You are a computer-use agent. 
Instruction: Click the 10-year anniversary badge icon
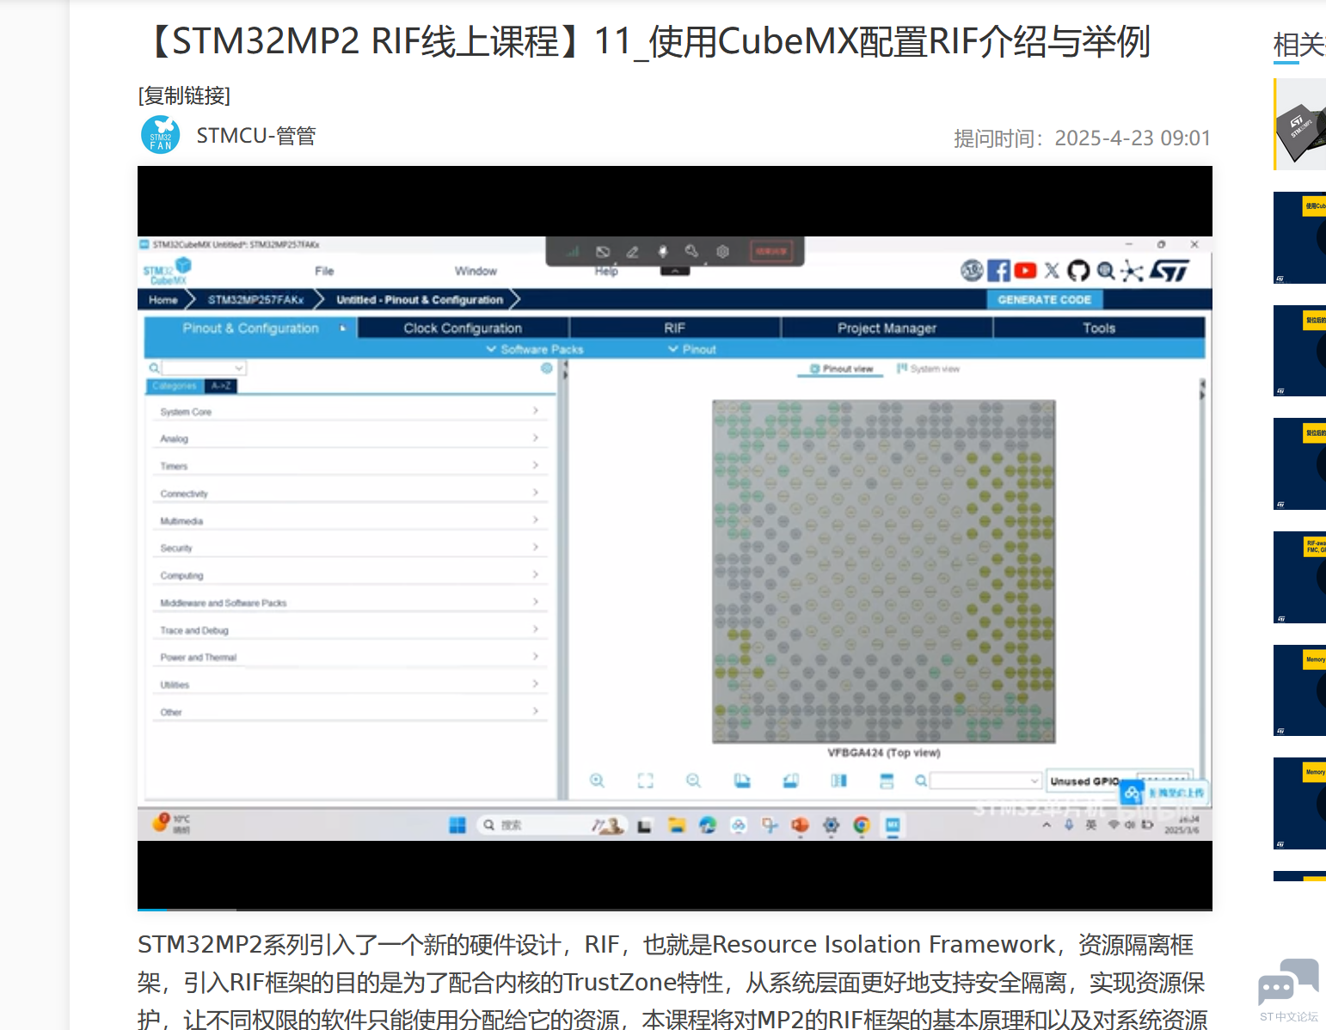tap(972, 271)
